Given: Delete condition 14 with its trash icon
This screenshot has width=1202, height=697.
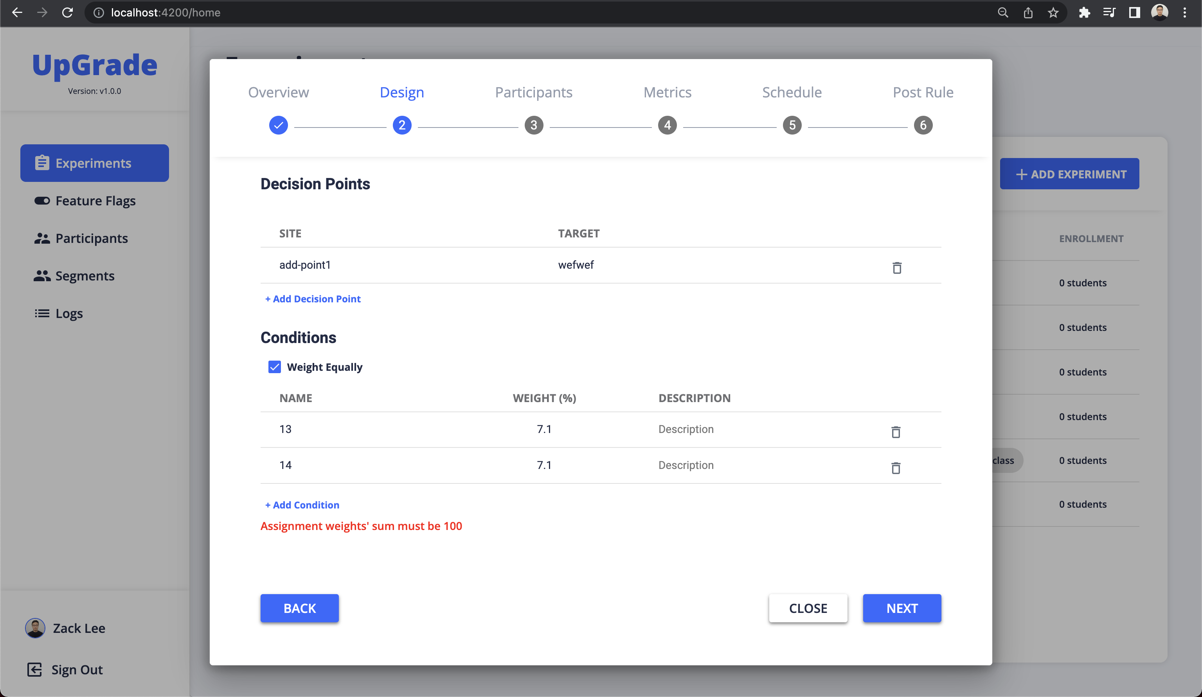Looking at the screenshot, I should [896, 468].
